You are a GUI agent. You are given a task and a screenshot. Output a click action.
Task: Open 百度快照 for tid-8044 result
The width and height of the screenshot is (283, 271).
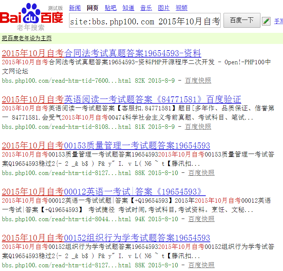[x=201, y=219]
